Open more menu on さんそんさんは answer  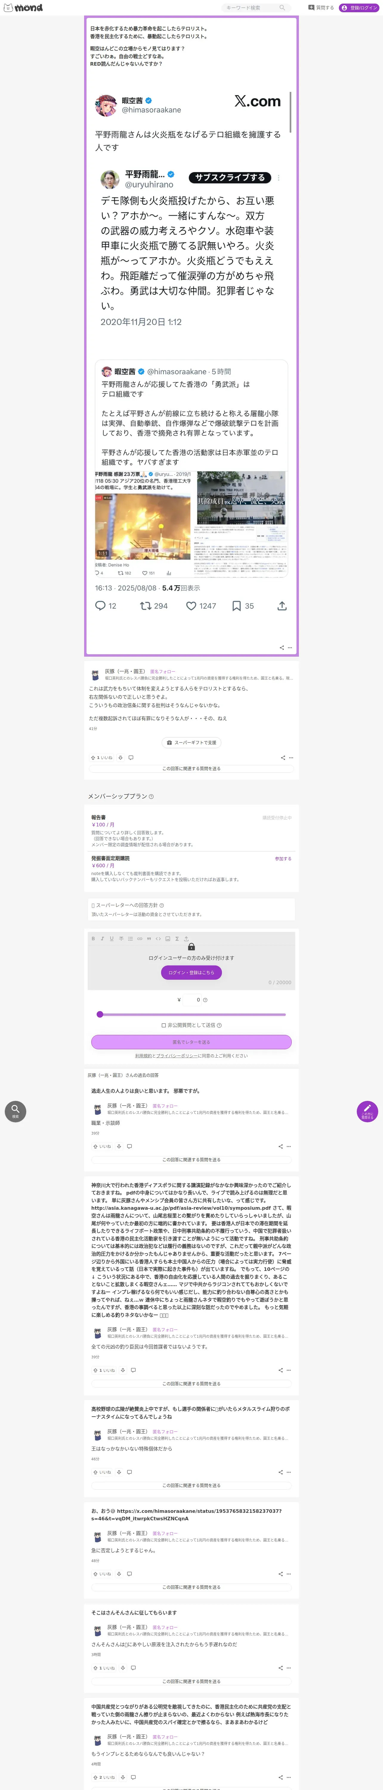click(x=289, y=1668)
